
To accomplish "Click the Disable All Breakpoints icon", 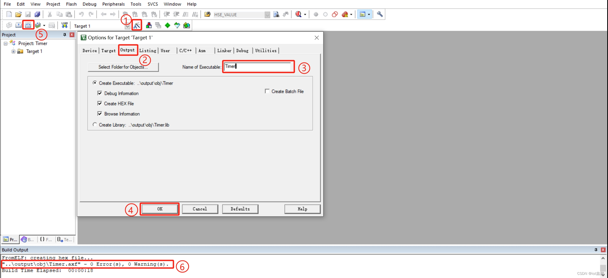I will coord(335,14).
